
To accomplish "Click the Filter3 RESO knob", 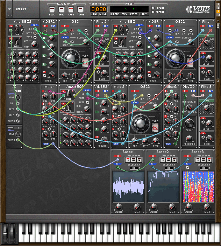I will click(x=209, y=138).
